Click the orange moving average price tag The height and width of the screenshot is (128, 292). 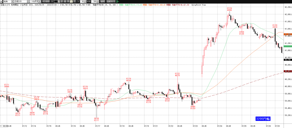[287, 34]
